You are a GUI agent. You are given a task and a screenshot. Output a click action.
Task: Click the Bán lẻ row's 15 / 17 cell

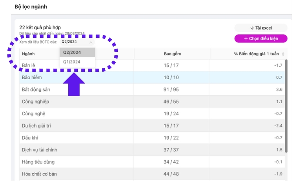click(x=172, y=65)
